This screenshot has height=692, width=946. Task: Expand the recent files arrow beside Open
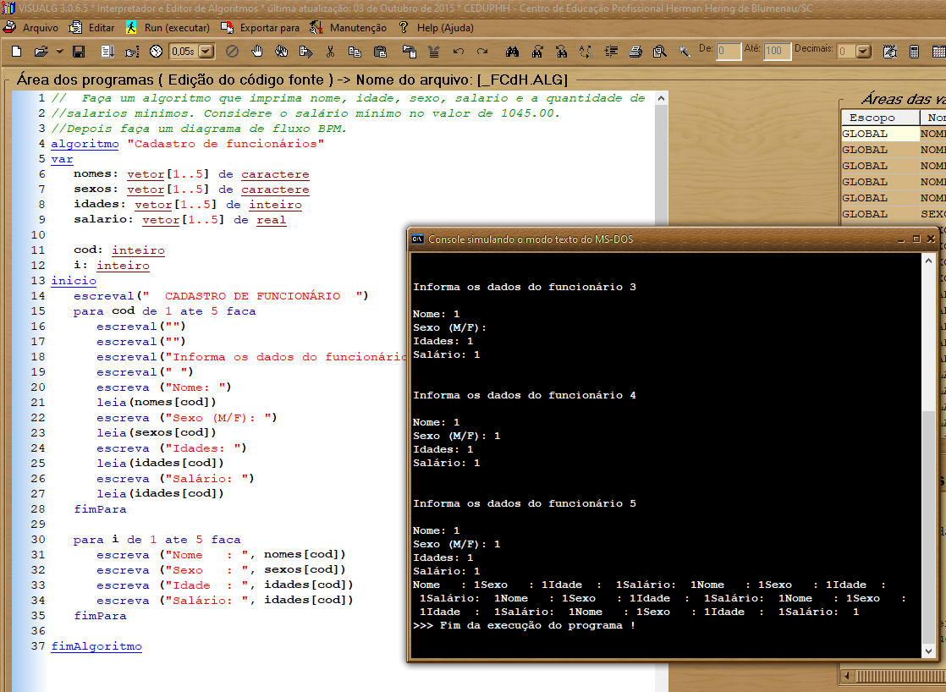59,52
